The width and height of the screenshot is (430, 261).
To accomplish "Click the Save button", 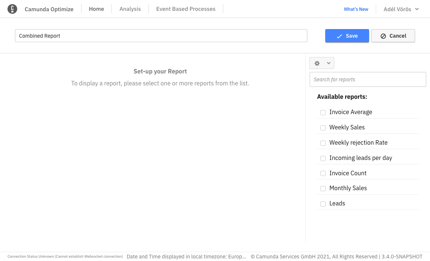I will pos(347,36).
